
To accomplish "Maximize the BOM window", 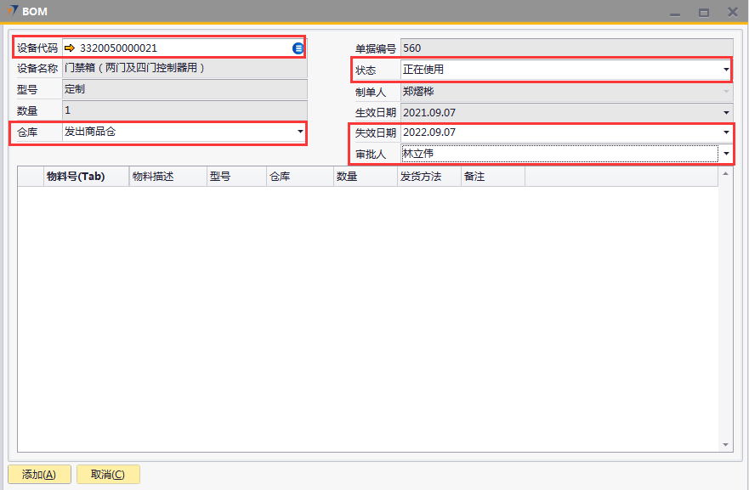I will pos(703,13).
